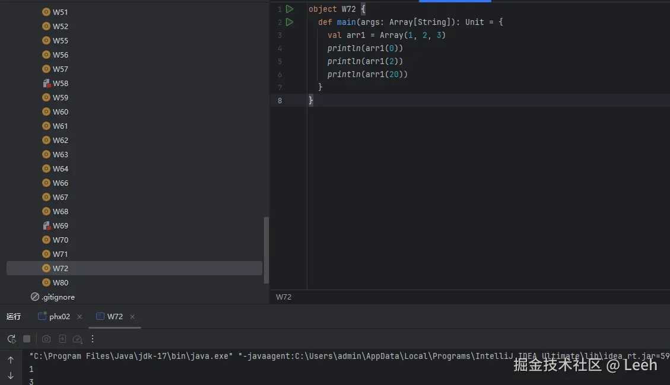Run main method from line 2 gutter
Viewport: 670px width, 385px height.
[289, 22]
